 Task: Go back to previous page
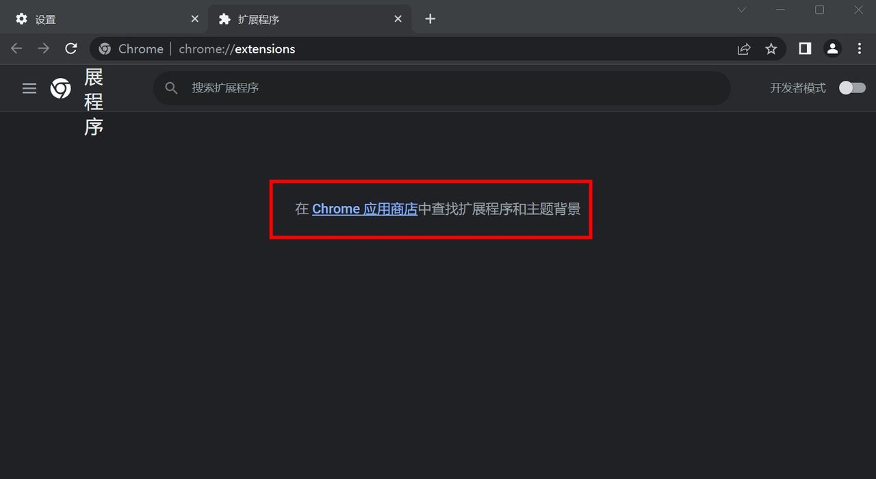(x=16, y=49)
